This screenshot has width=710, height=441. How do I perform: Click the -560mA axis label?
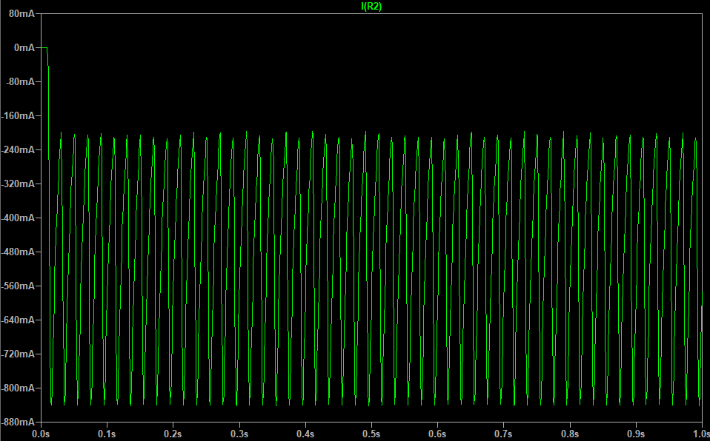coord(18,286)
